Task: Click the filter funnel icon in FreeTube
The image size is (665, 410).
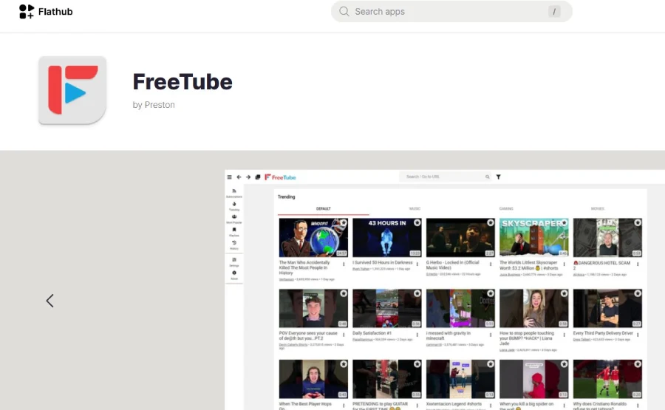Action: (x=498, y=177)
